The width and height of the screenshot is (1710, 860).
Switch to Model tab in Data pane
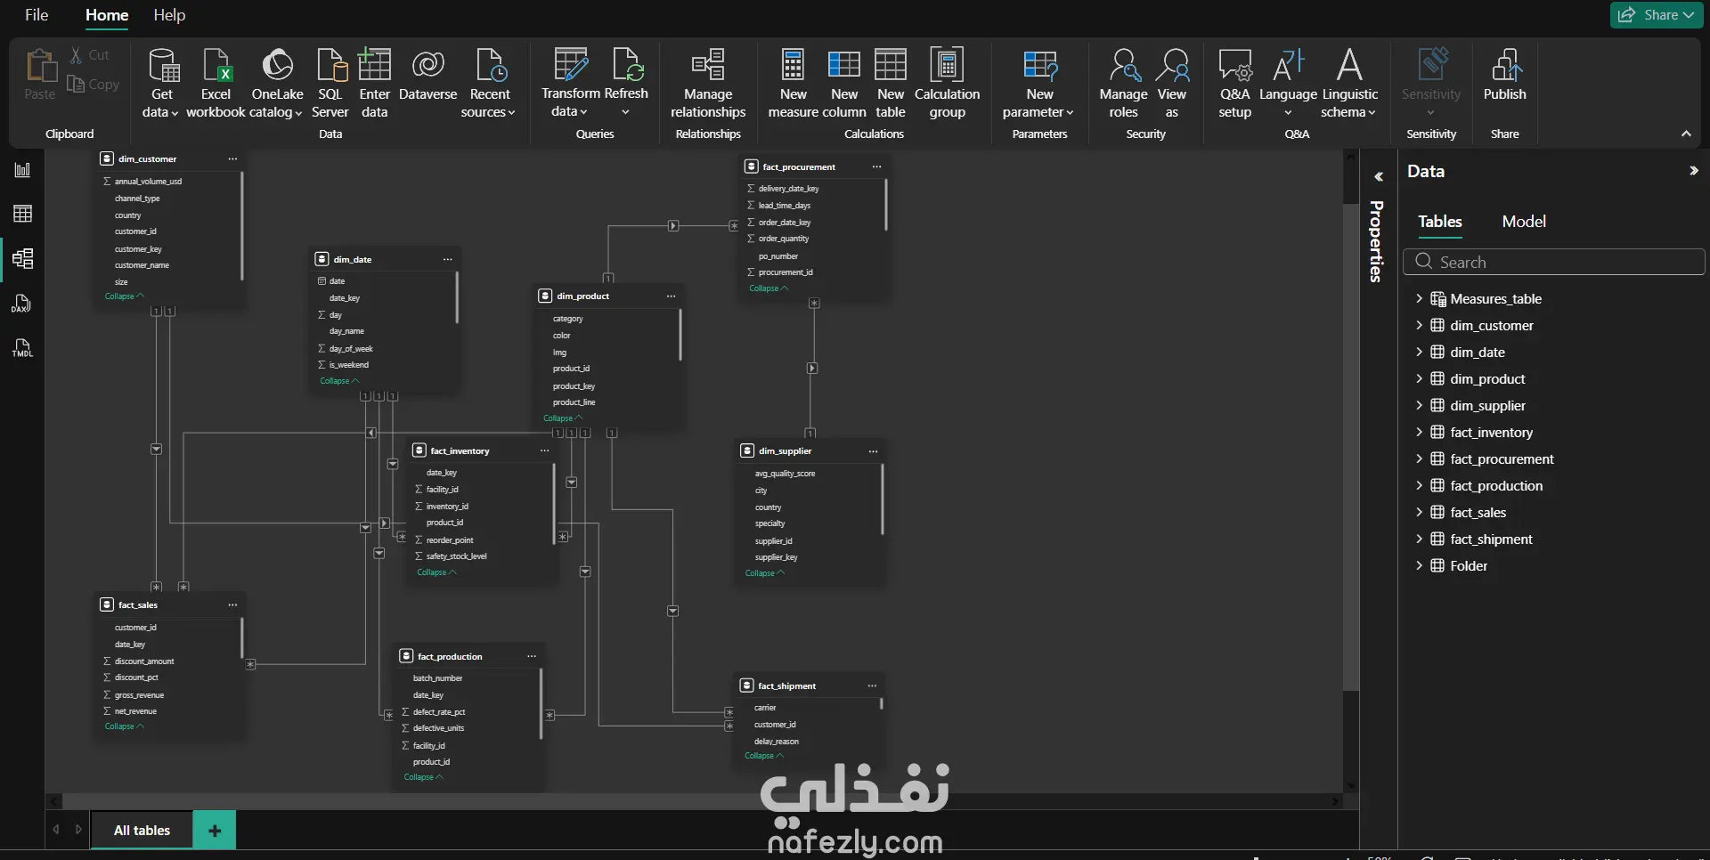click(x=1524, y=222)
